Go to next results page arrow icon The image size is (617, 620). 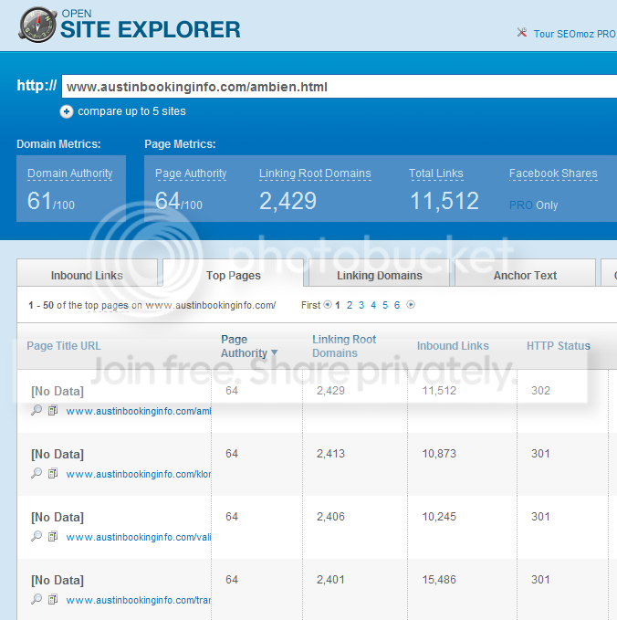(x=411, y=305)
